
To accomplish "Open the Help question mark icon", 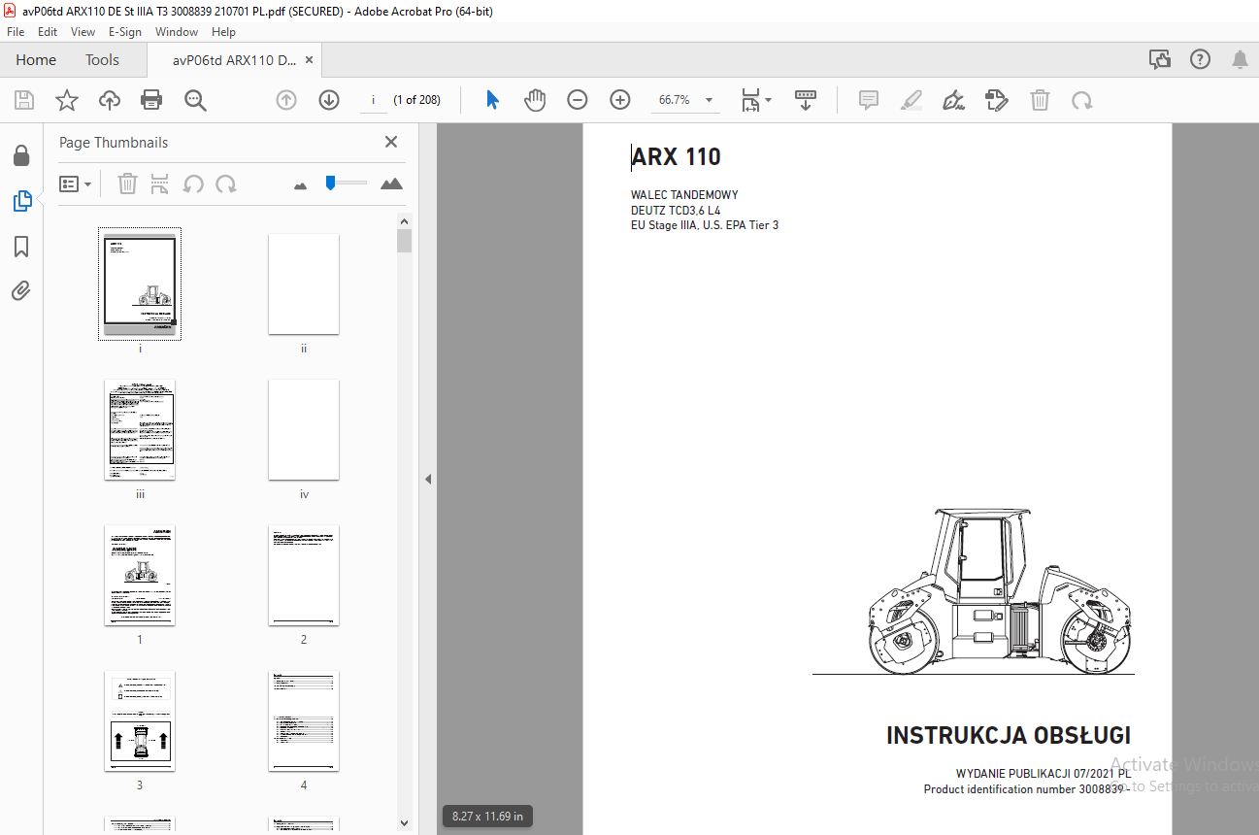I will (1200, 60).
